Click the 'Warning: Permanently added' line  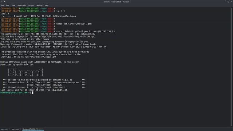(x=49, y=44)
